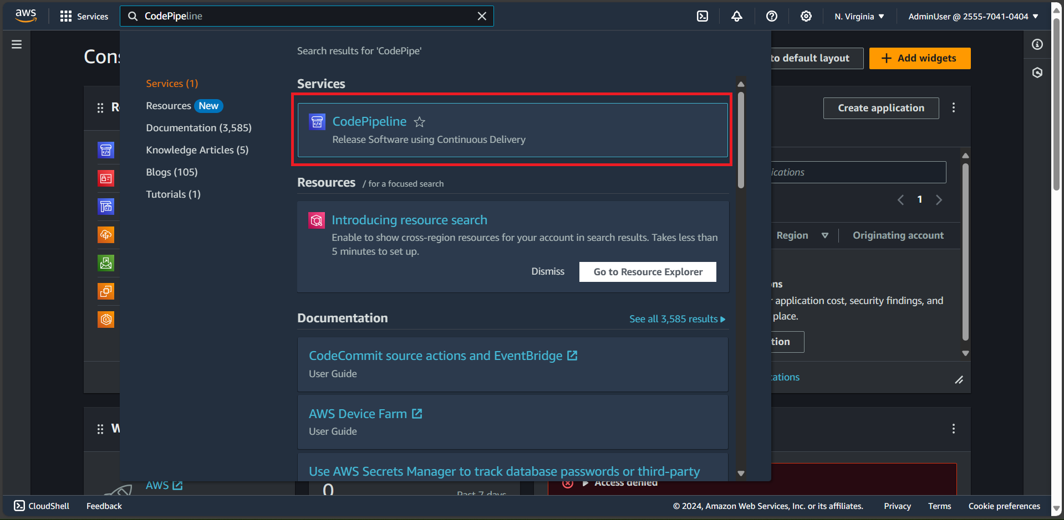Select the Blogs (105) filter
1064x520 pixels.
point(171,172)
